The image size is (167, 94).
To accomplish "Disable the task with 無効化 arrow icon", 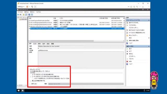I will tap(127, 54).
